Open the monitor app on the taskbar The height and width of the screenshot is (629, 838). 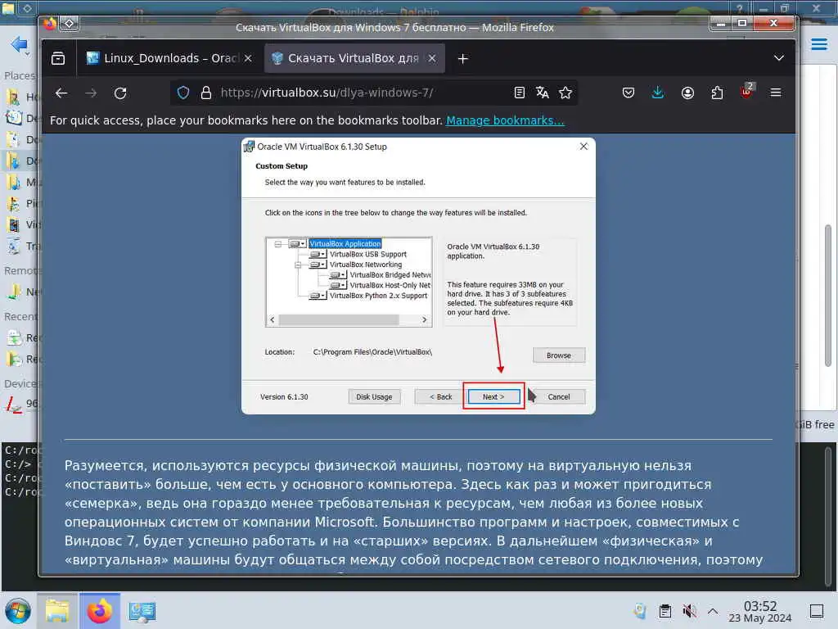142,611
